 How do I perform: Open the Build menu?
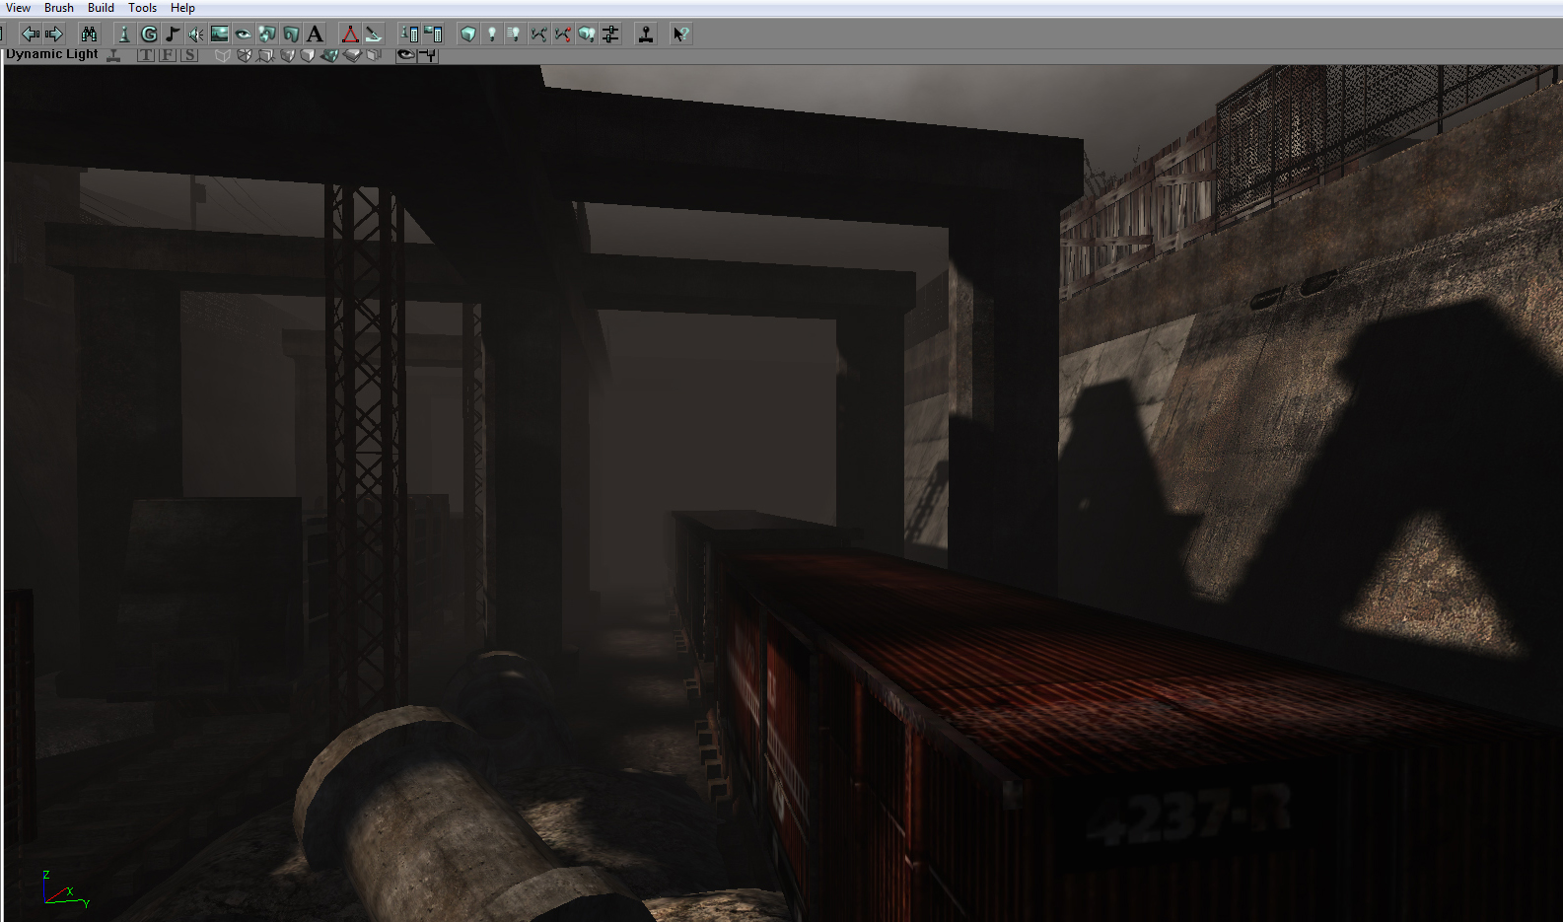[101, 8]
